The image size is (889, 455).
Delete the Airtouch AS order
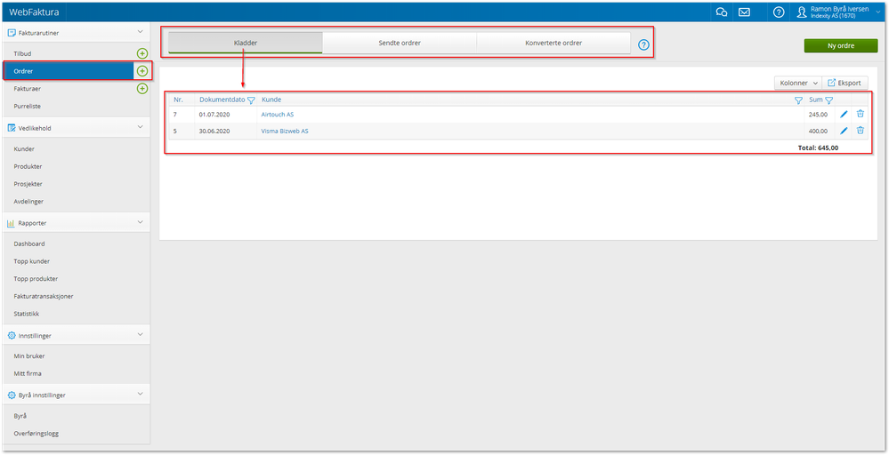861,114
